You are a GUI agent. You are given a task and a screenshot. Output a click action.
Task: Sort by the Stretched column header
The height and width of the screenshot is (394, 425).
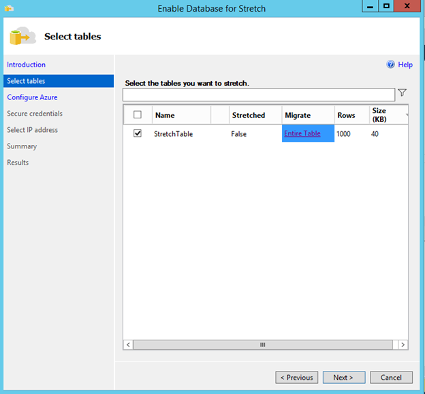pos(255,115)
